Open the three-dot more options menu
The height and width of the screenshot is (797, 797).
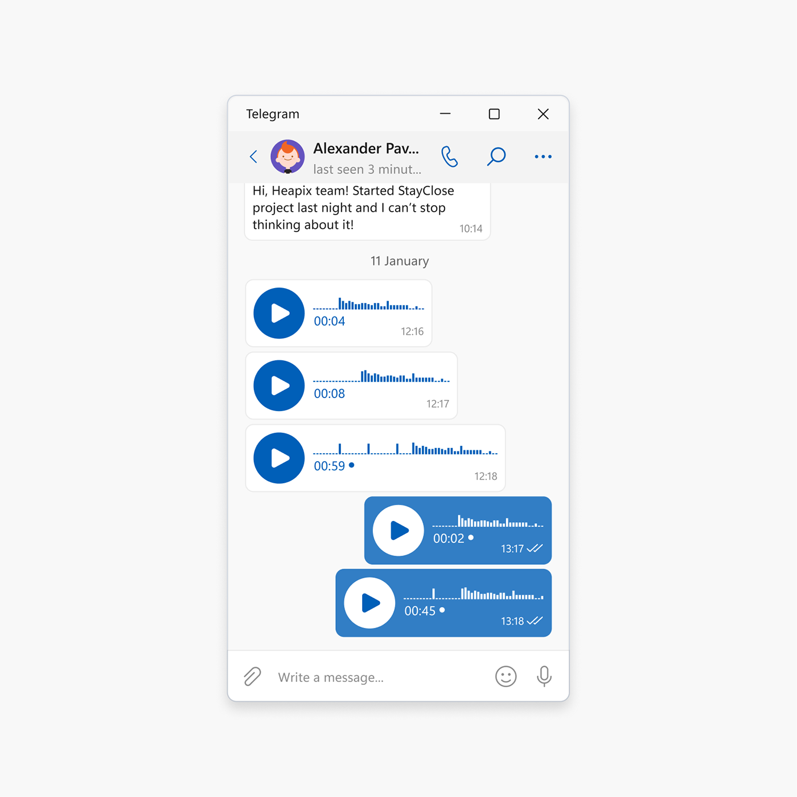click(x=543, y=157)
